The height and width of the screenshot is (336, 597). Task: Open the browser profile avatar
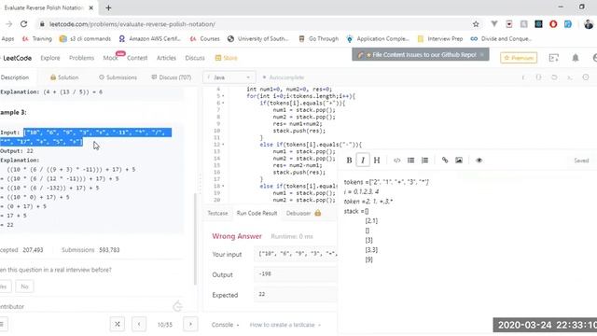[589, 24]
